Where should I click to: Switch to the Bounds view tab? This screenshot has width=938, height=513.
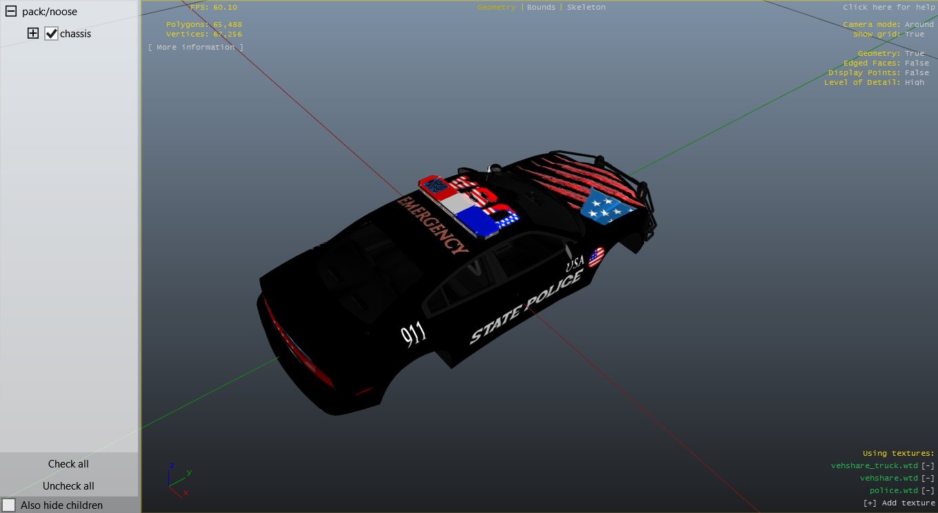541,7
